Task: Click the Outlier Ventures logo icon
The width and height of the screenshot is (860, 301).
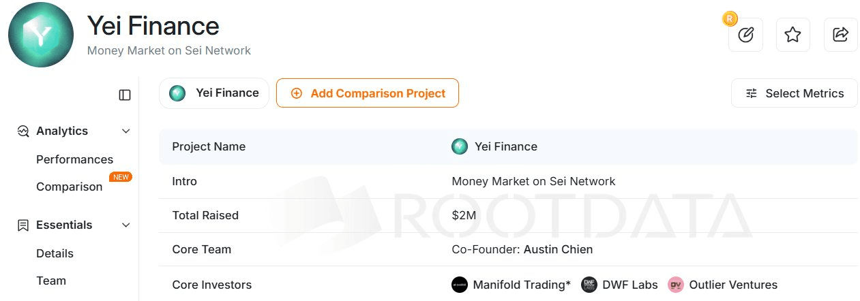Action: coord(676,285)
